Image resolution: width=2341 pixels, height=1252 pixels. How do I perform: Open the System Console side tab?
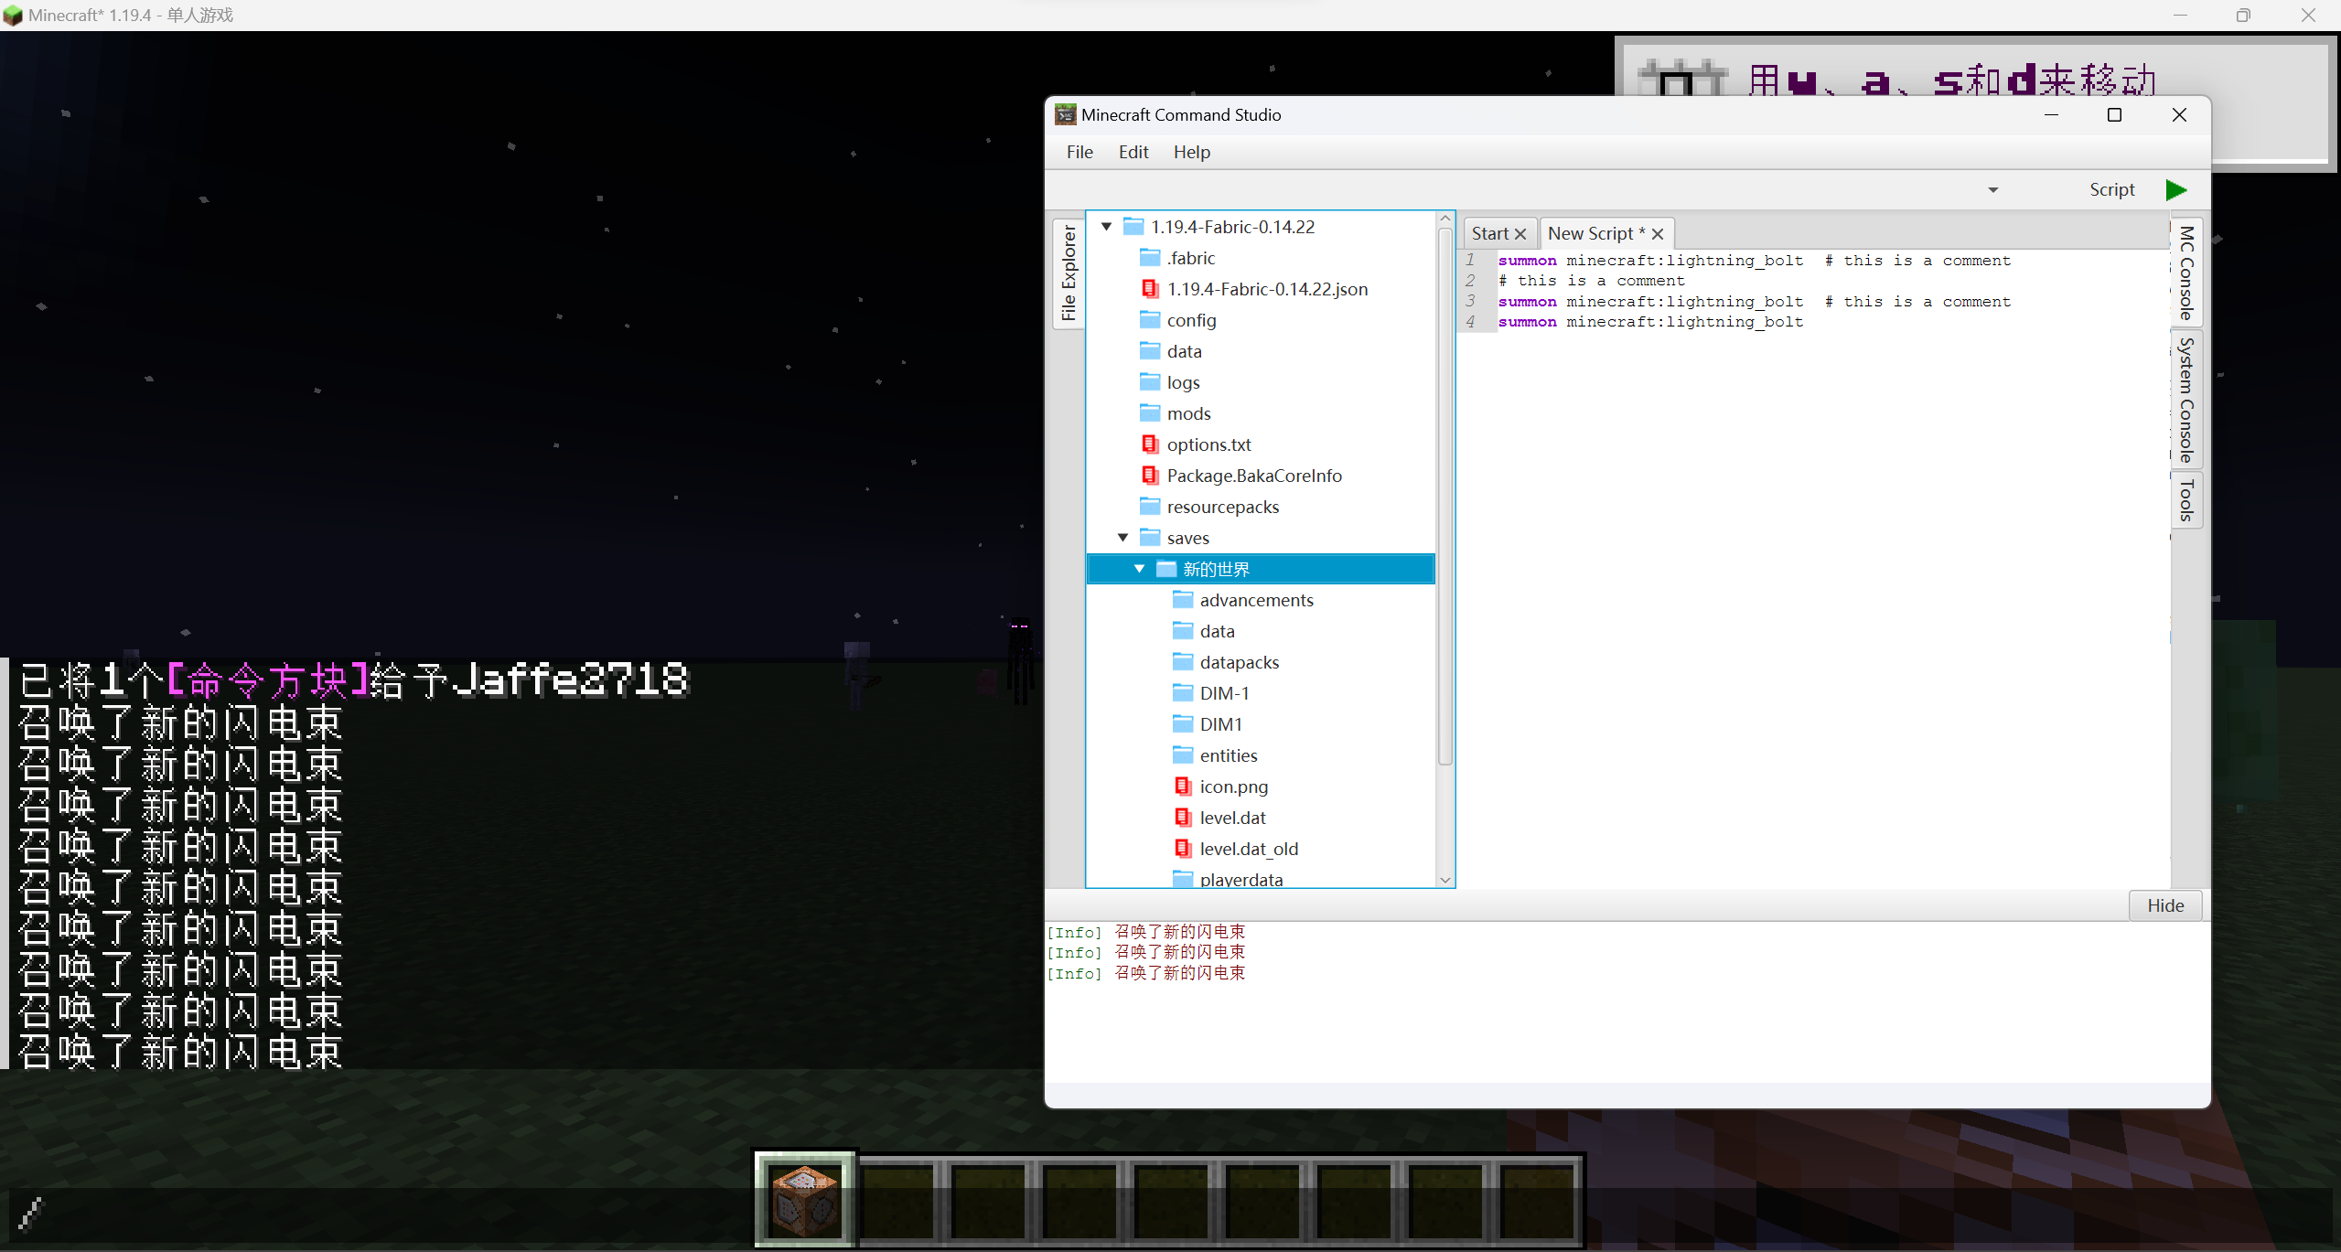click(x=2186, y=400)
